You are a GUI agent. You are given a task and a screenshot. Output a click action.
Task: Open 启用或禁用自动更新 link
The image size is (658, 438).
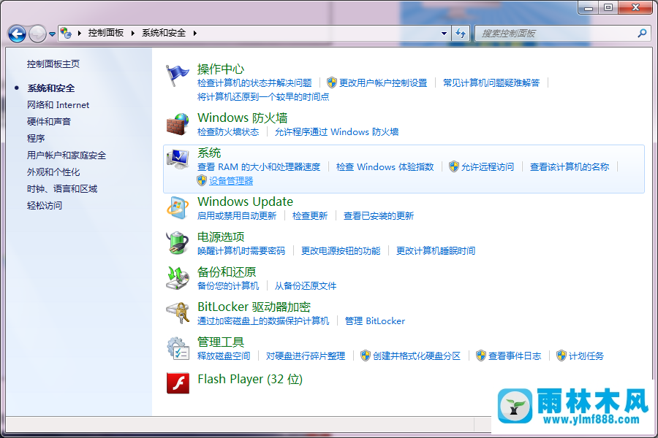[237, 216]
